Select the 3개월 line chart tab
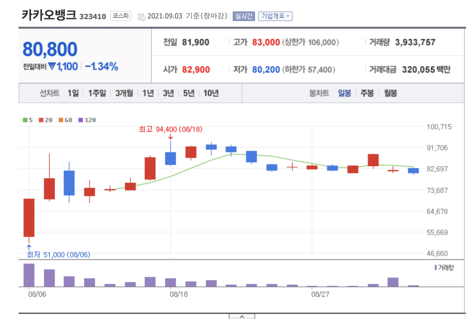466x319 pixels. point(124,93)
